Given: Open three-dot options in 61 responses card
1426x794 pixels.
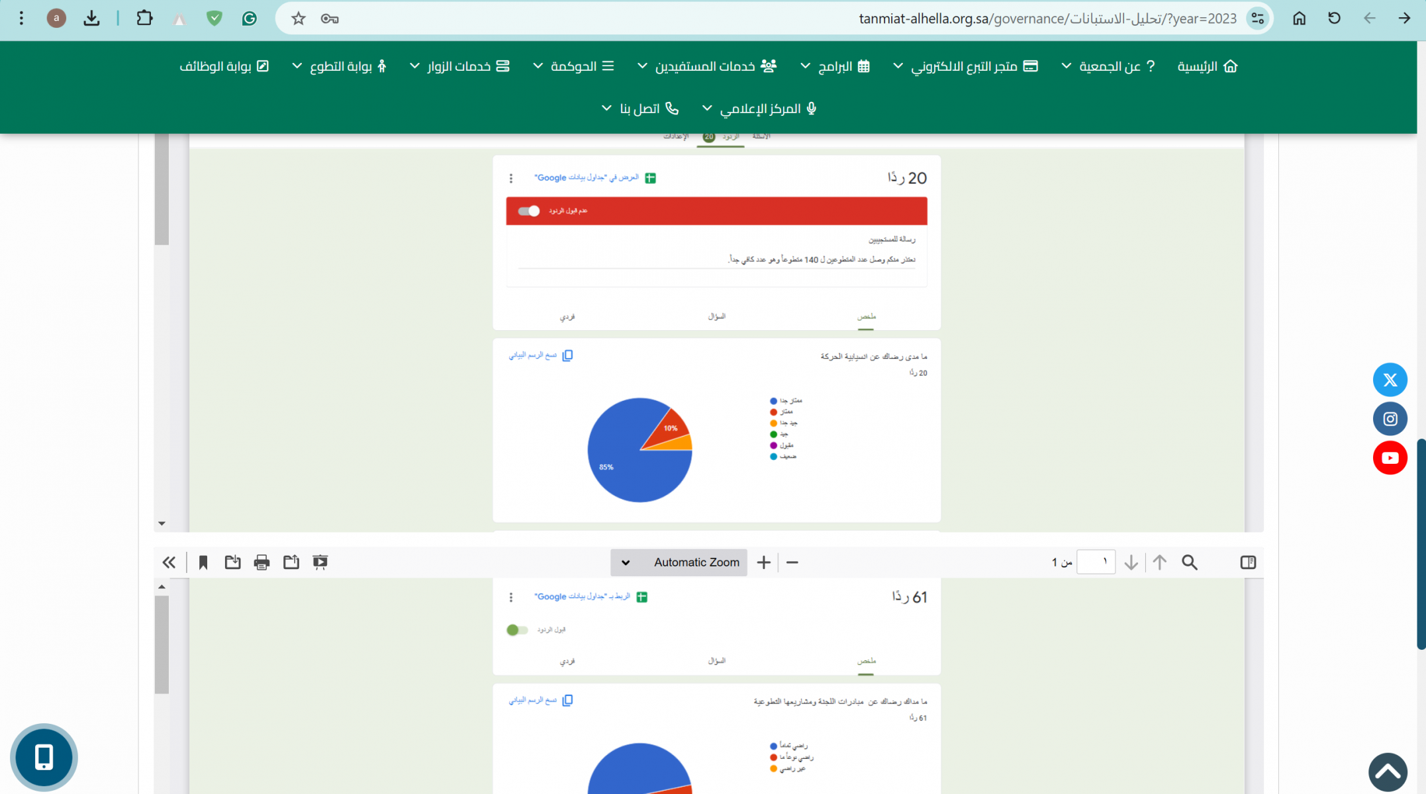Looking at the screenshot, I should point(510,597).
